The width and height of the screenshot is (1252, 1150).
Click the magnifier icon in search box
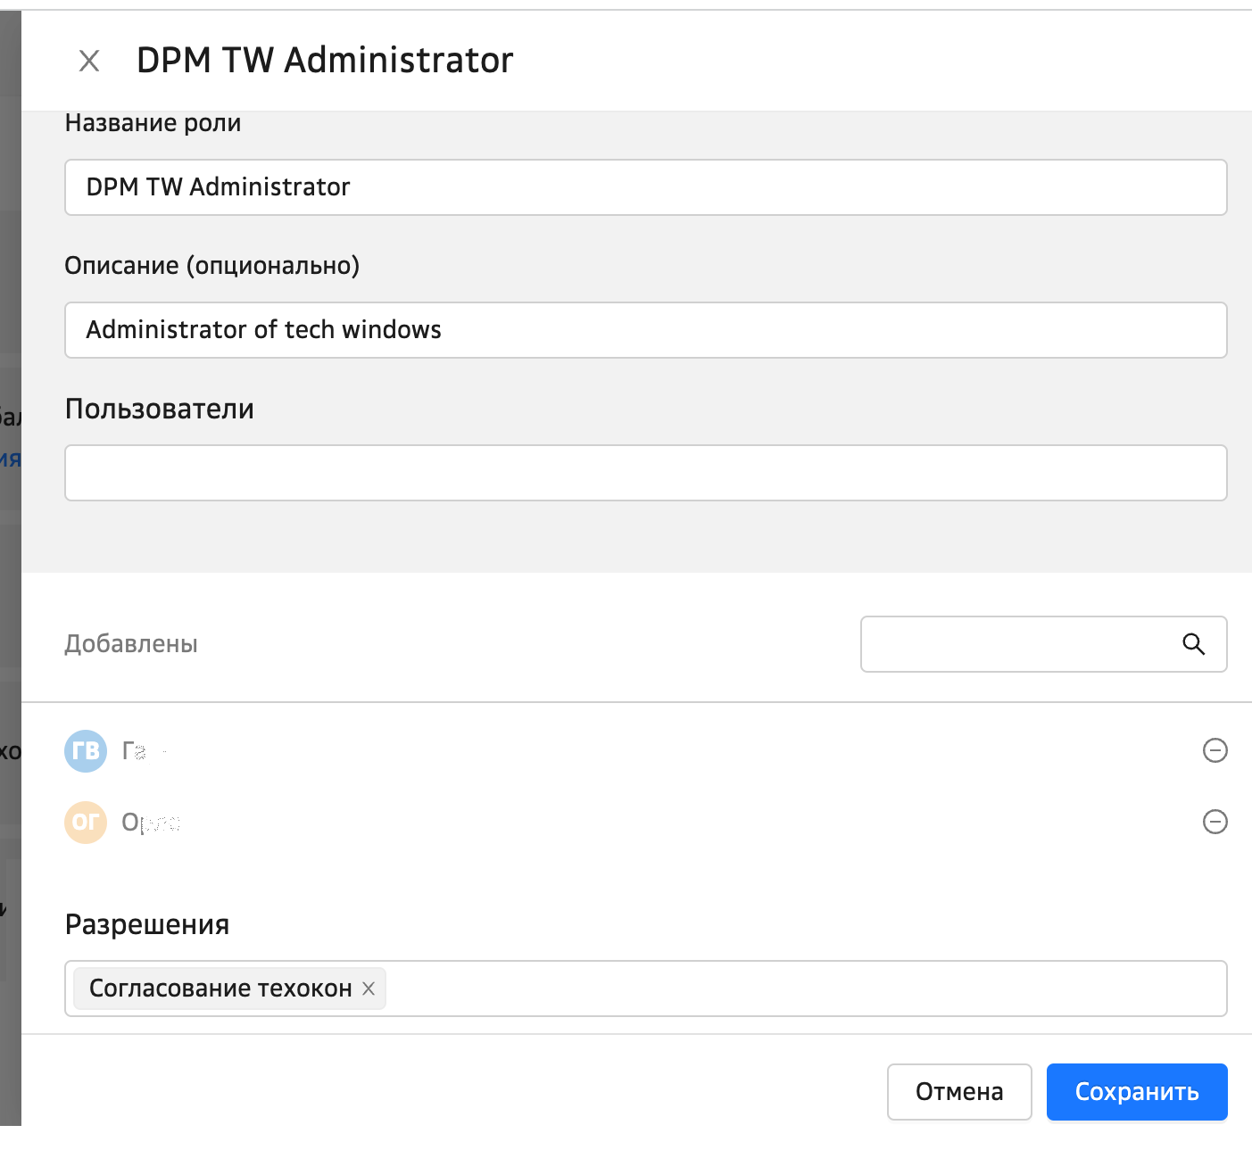[x=1193, y=644]
